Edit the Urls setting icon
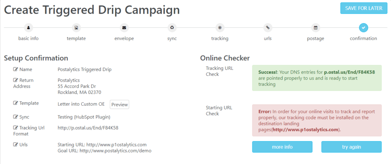Viewport: 391px width, 164px height. pos(15,145)
